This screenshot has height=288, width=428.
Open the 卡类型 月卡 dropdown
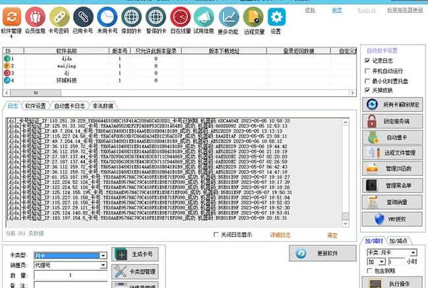click(103, 256)
